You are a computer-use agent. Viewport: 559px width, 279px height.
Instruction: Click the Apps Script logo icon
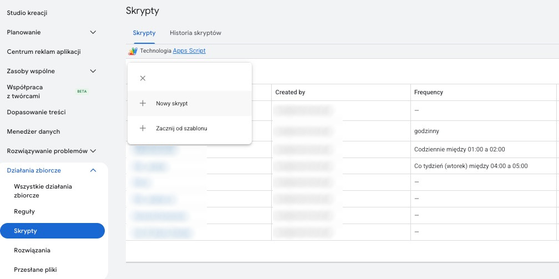(x=133, y=51)
